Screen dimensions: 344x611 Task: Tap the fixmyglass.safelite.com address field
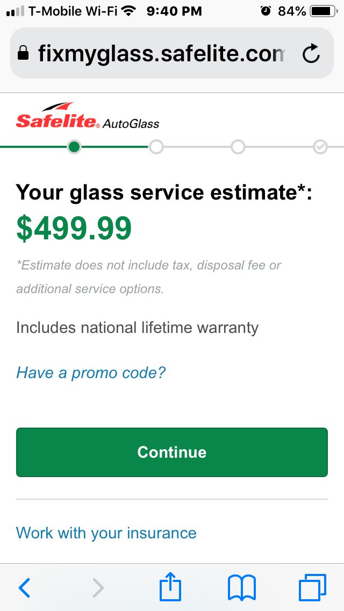[172, 53]
